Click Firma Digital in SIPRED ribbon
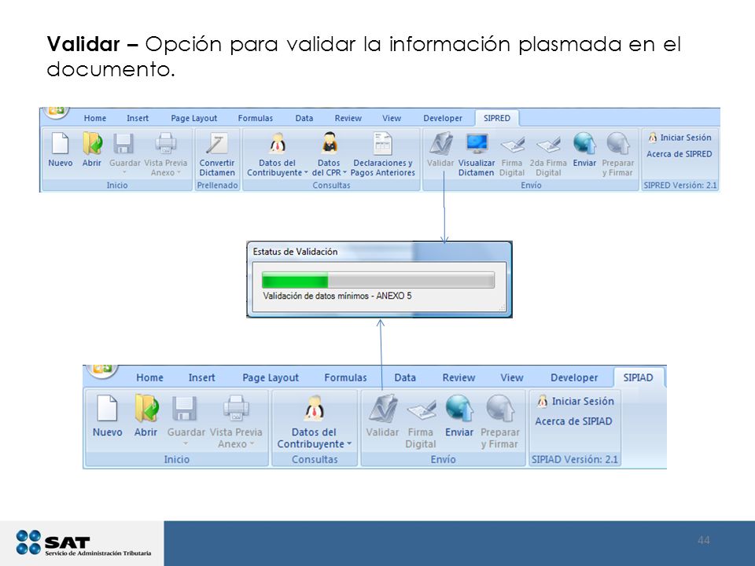 pyautogui.click(x=512, y=154)
